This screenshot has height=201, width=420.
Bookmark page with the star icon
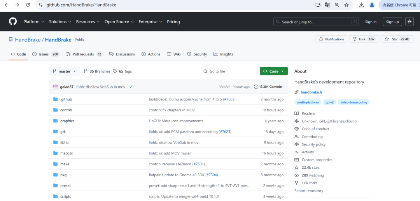click(346, 5)
